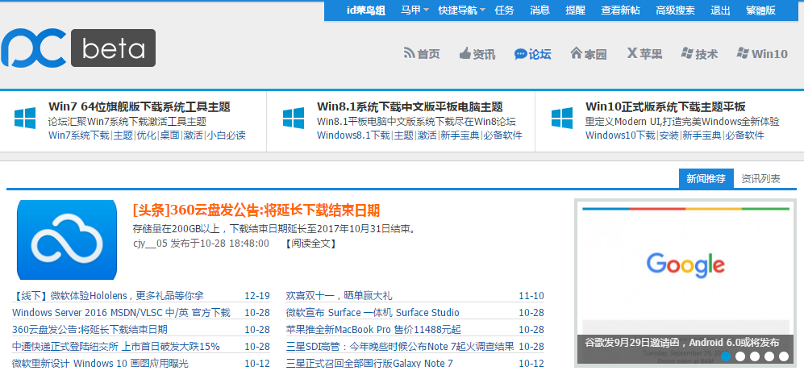Screen dimensions: 804x375
Task: Open 三星正式召回全部国行版Galaxy Note 7
Action: (369, 363)
